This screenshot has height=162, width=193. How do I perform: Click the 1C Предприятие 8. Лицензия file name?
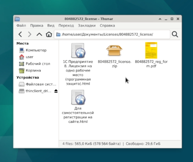(78, 73)
